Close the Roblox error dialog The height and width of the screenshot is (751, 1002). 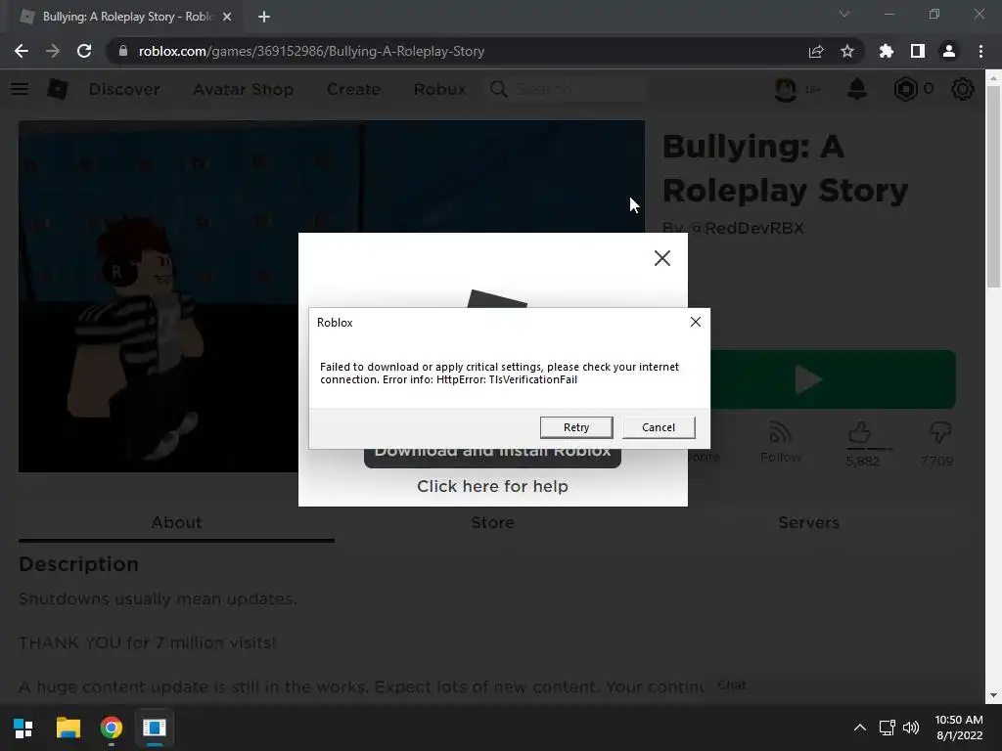tap(696, 322)
